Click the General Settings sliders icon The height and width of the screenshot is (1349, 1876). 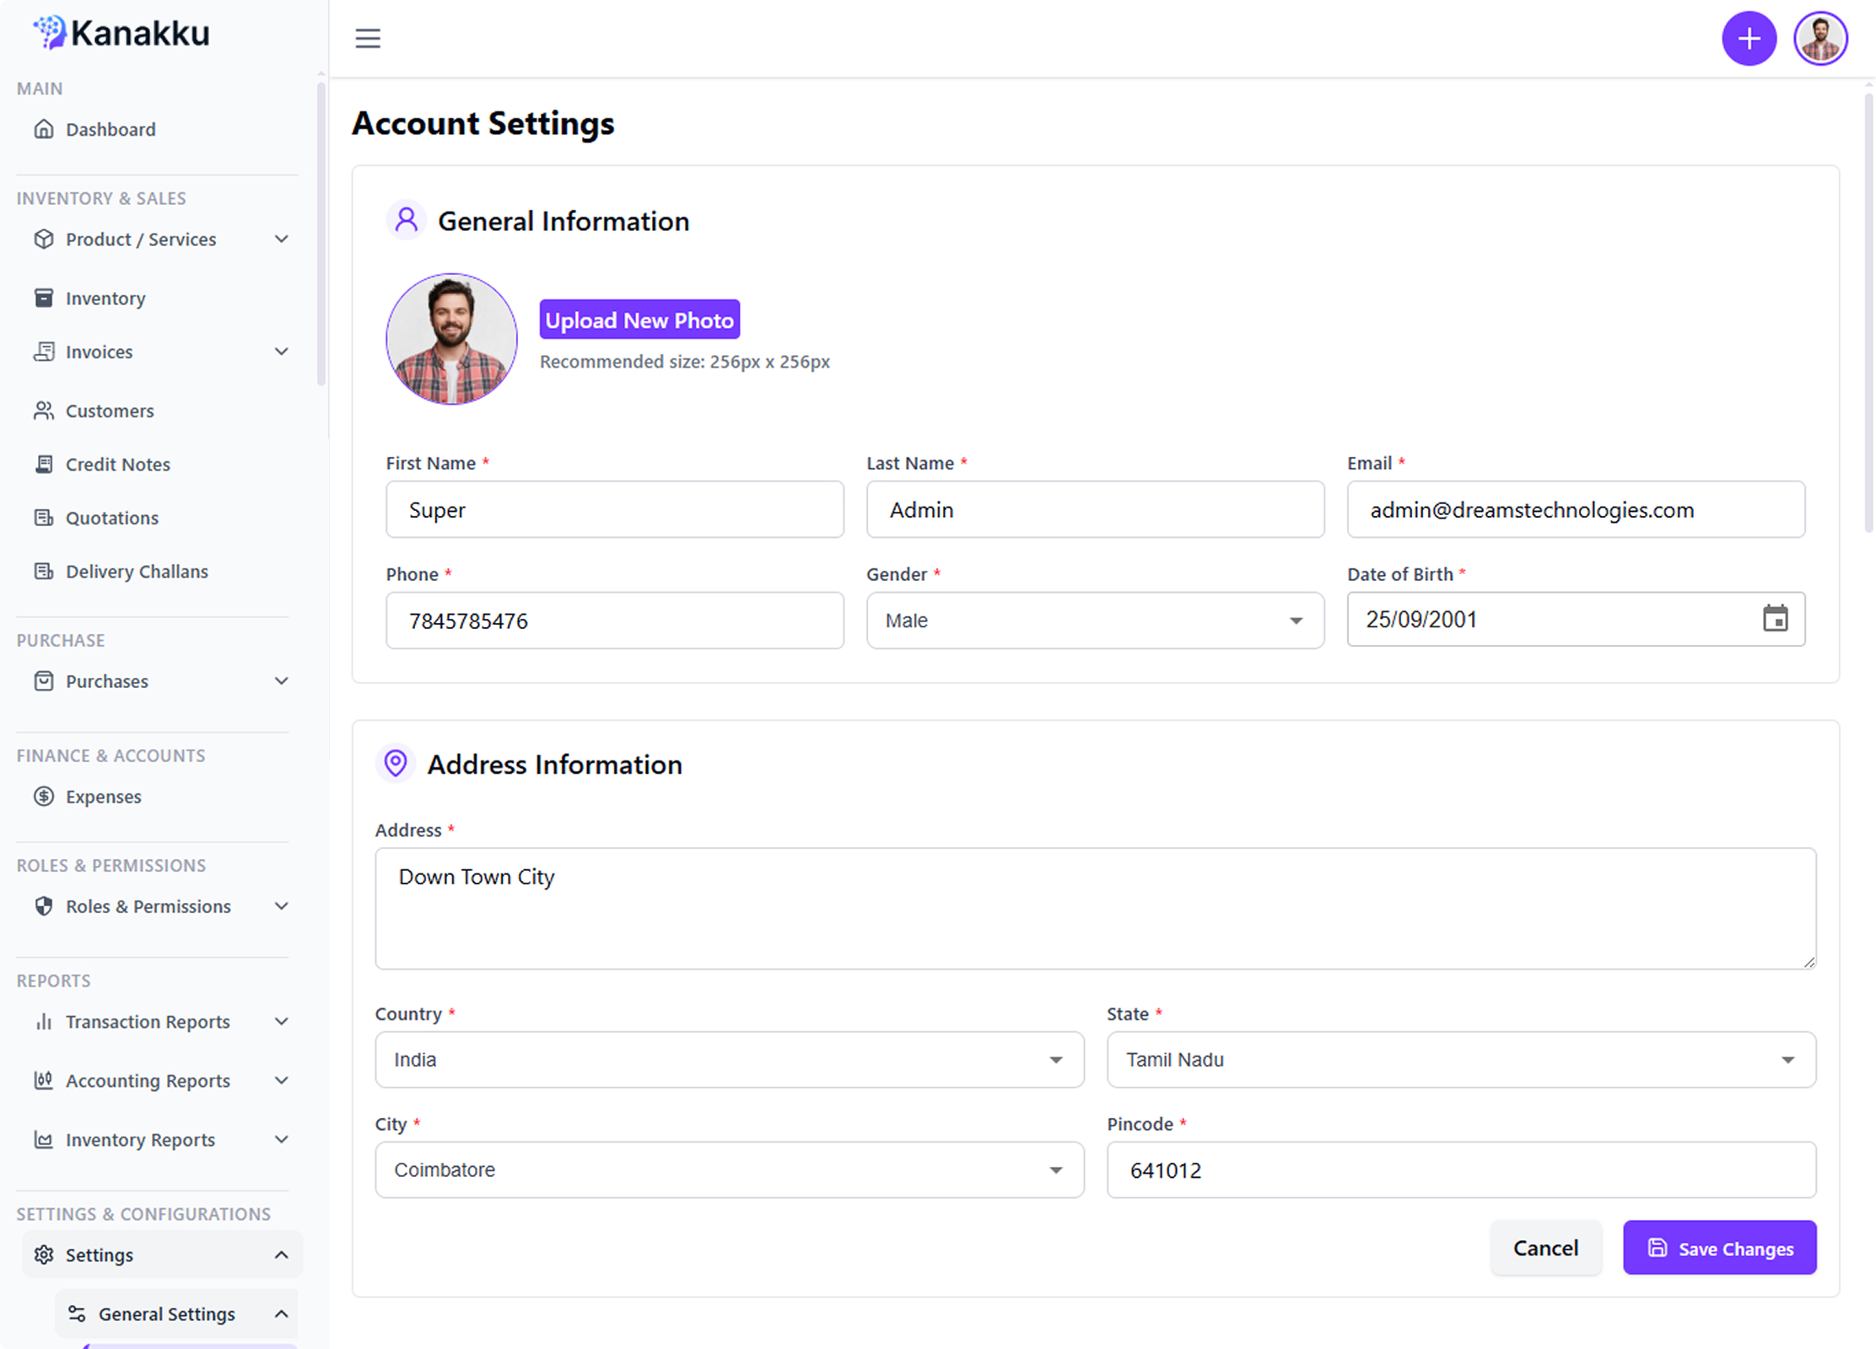coord(77,1314)
